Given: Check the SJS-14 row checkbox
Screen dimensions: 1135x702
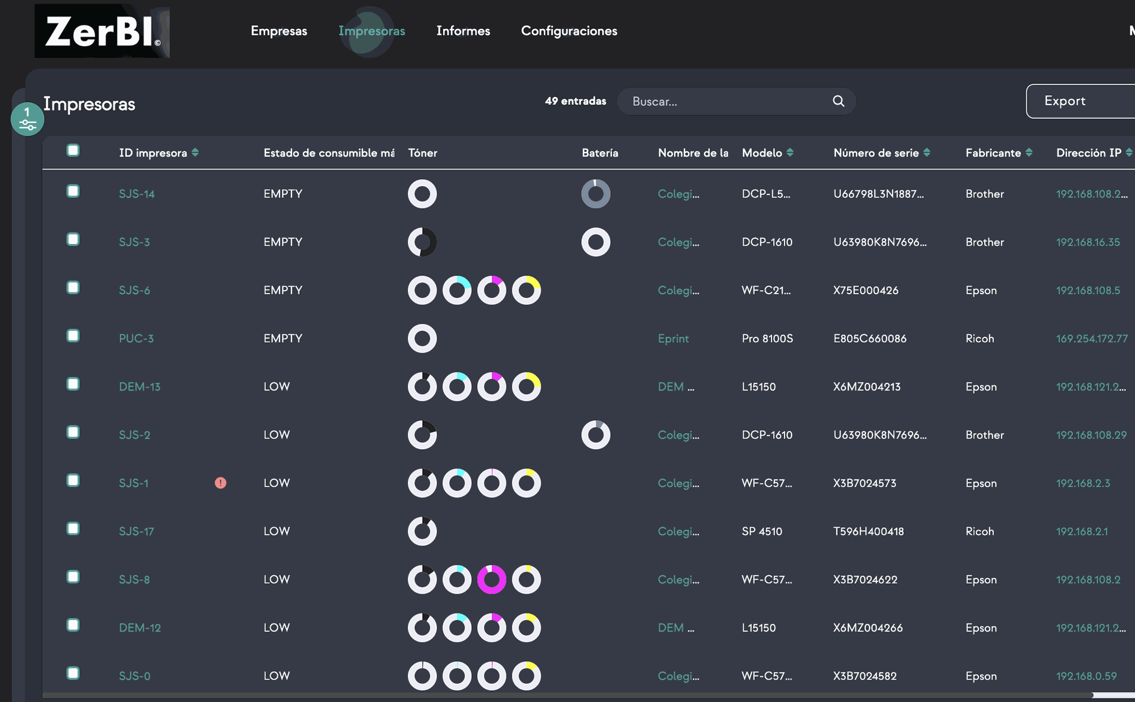Looking at the screenshot, I should coord(73,191).
